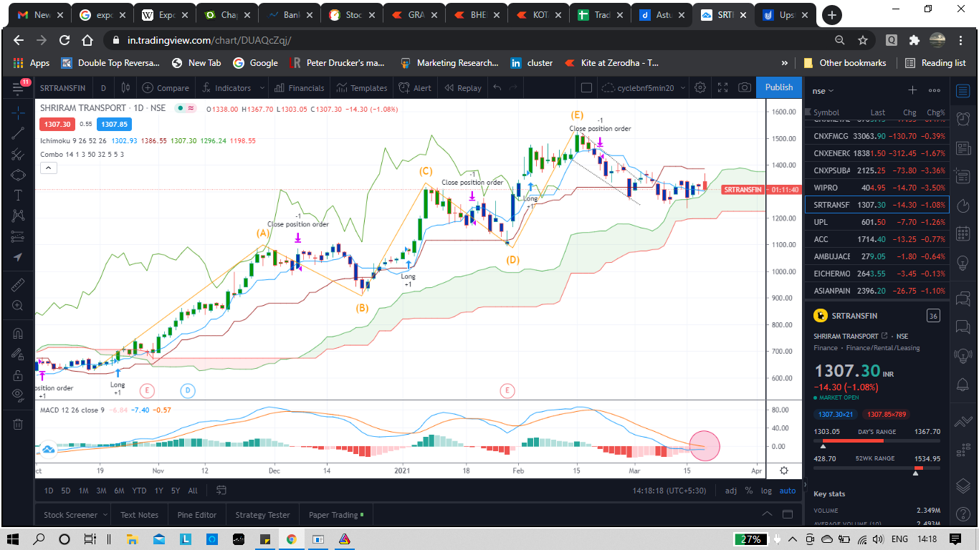Toggle adj price adjustment
The width and height of the screenshot is (979, 550).
click(730, 491)
